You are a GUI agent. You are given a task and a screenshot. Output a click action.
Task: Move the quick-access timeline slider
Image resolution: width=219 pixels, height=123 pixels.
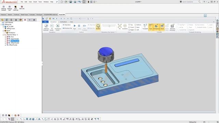pos(80,18)
